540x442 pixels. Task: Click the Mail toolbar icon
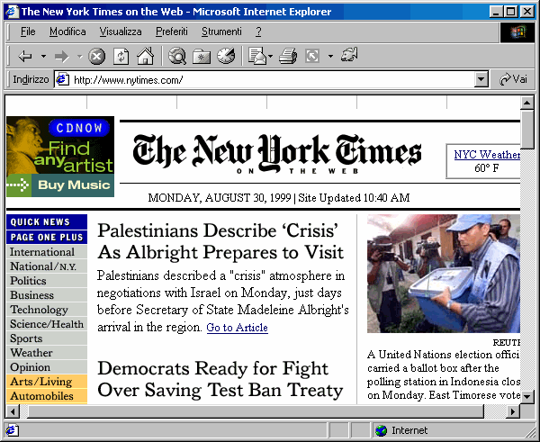255,56
